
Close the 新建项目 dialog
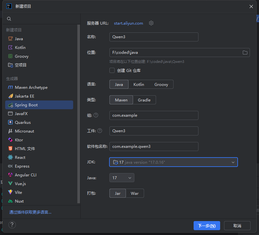click(251, 6)
